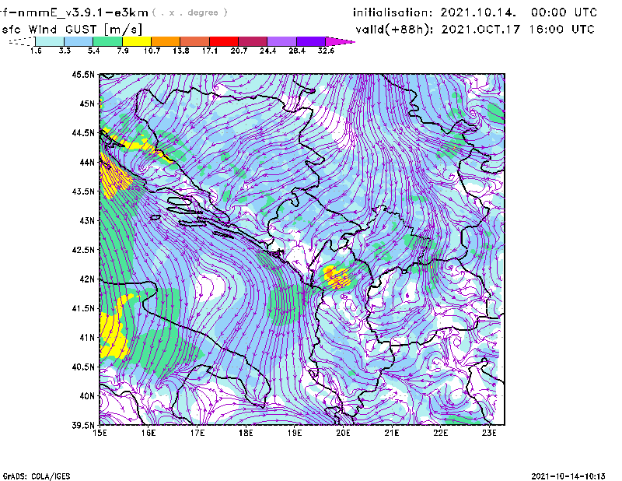Image resolution: width=622 pixels, height=481 pixels.
Task: Click the legend value '24.4'
Action: click(x=267, y=51)
